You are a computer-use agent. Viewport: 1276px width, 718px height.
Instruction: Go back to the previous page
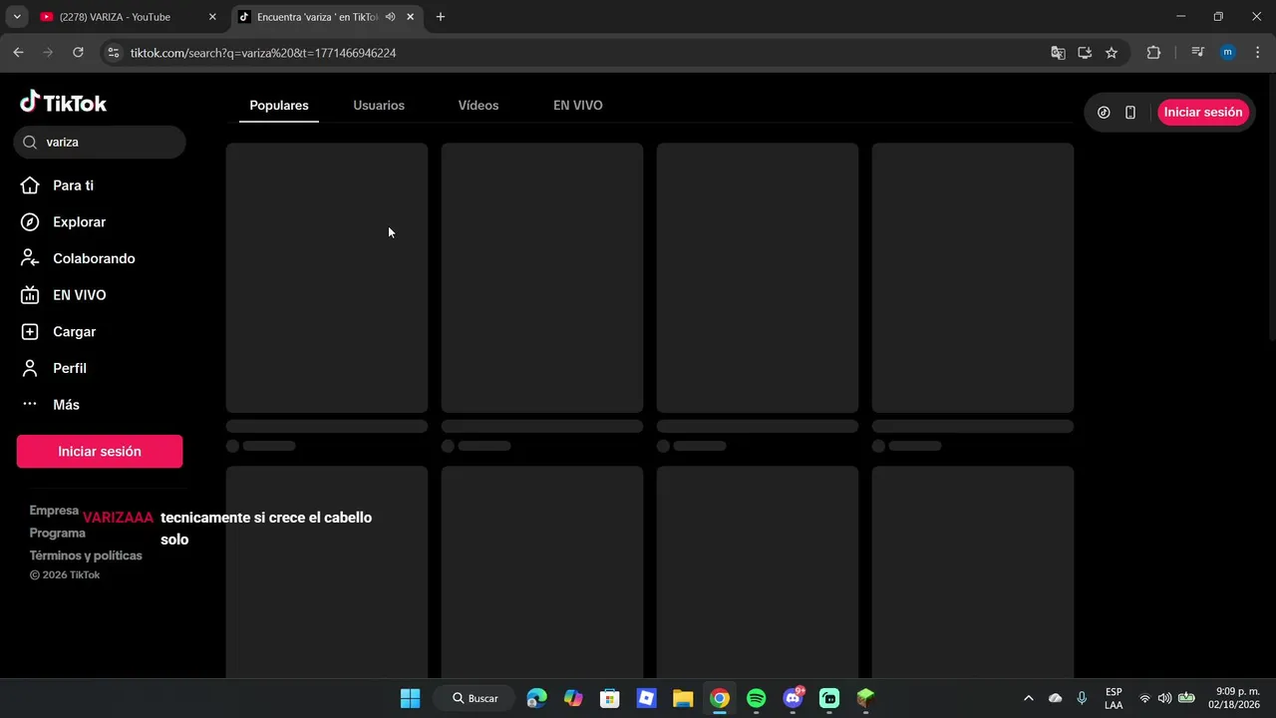click(x=18, y=53)
